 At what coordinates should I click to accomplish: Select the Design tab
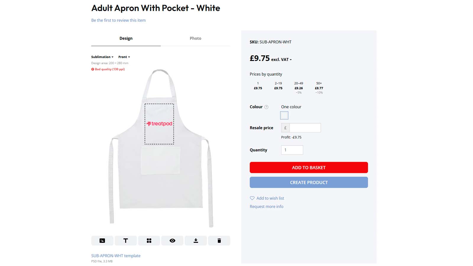[x=126, y=38]
